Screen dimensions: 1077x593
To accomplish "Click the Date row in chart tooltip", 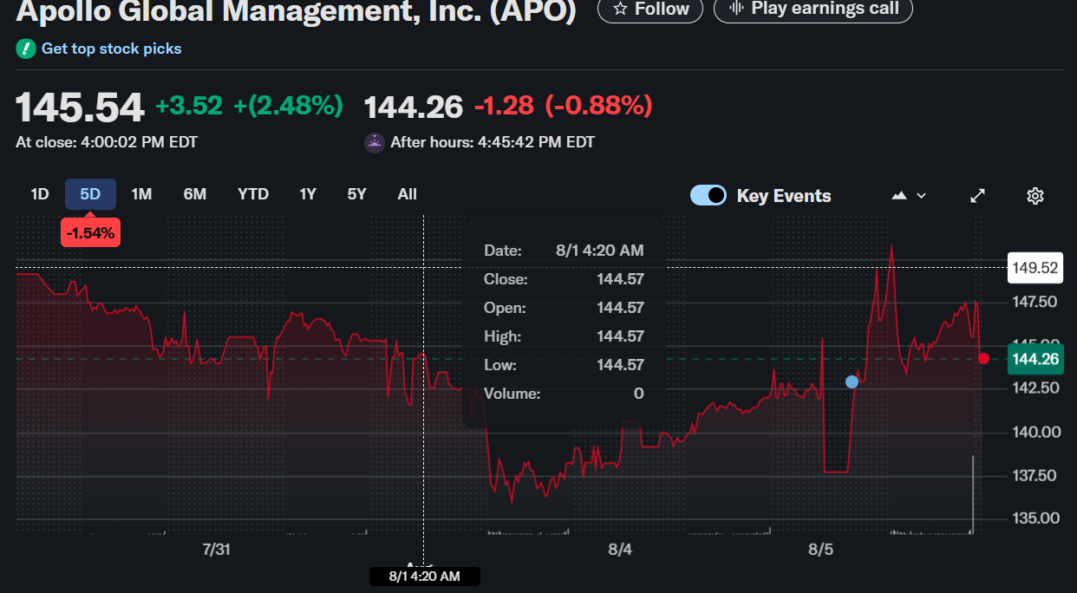I will (564, 251).
